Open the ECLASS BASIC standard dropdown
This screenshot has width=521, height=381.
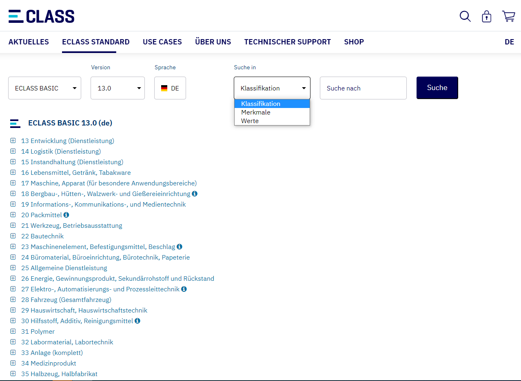click(44, 88)
